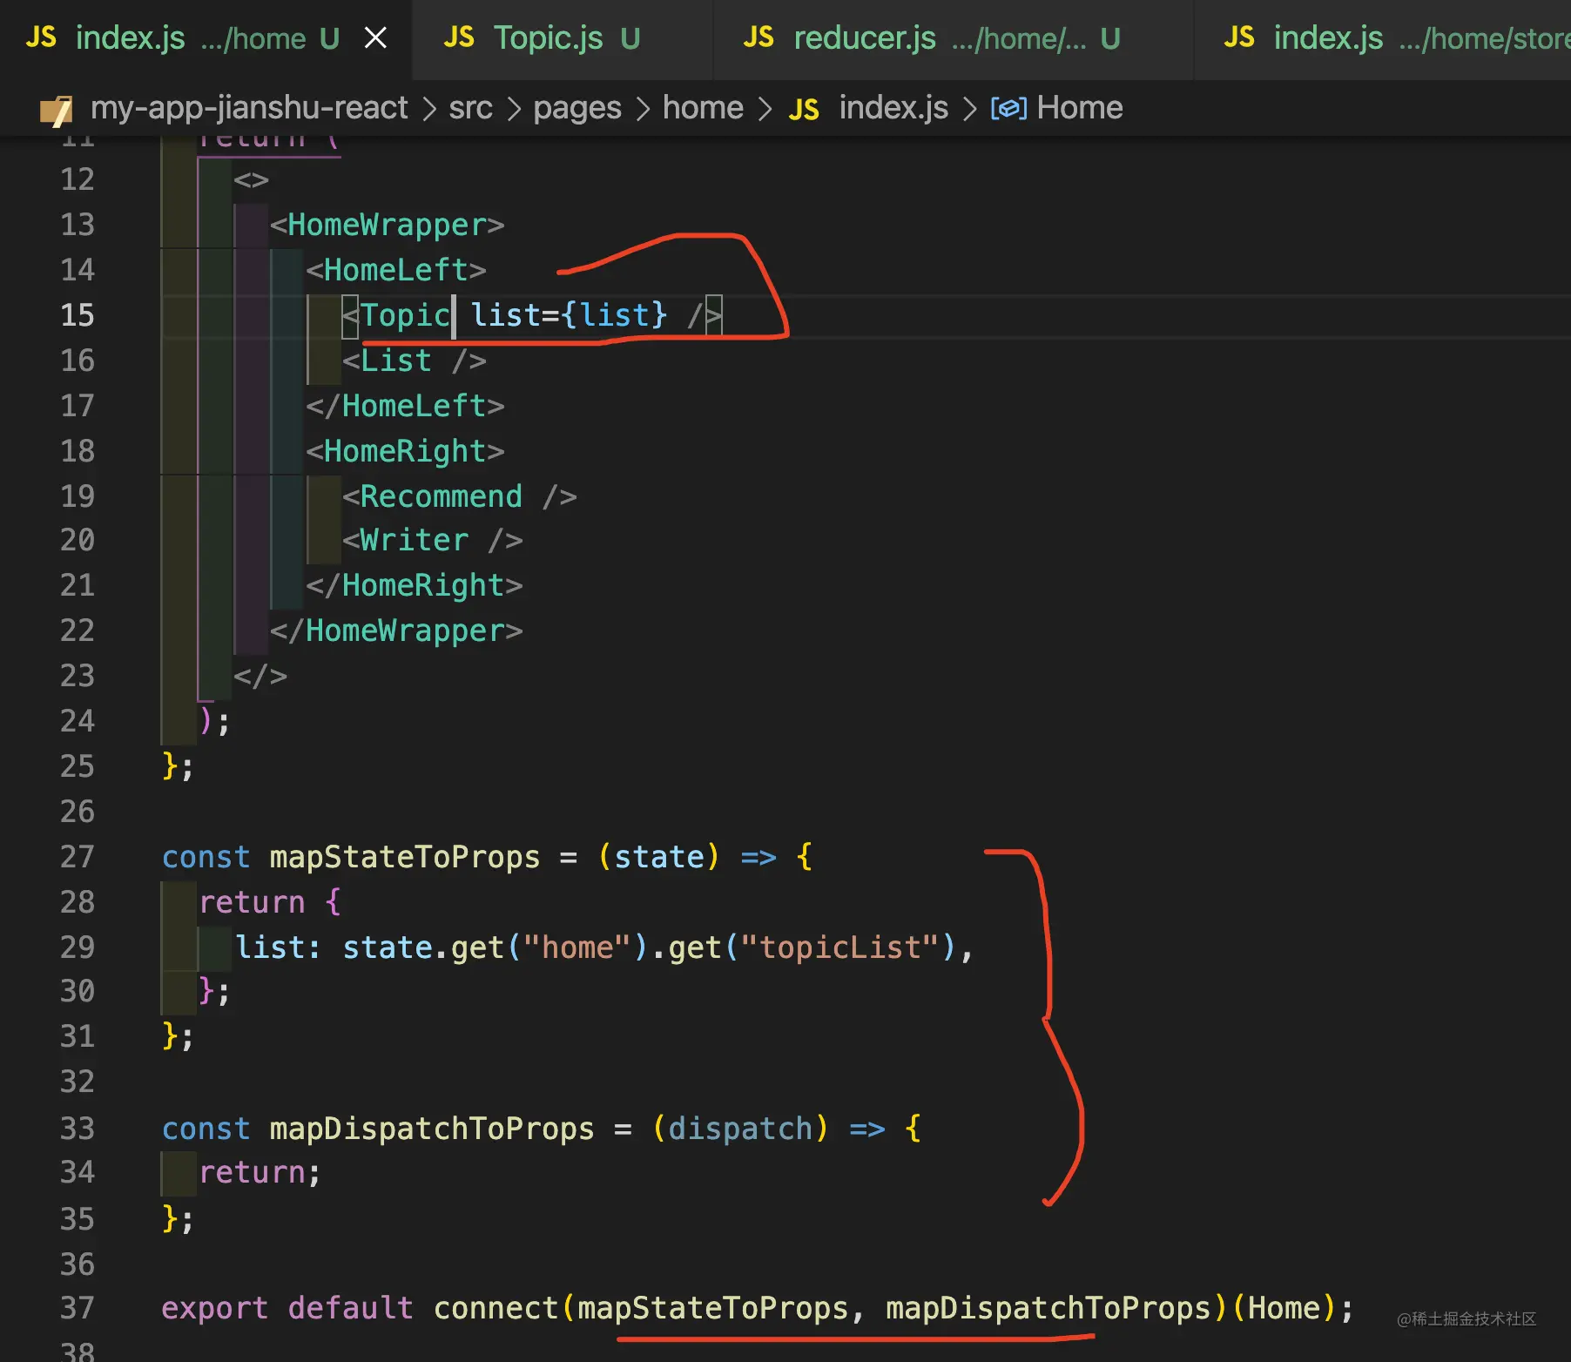Click the HomeLeft opening tag
The height and width of the screenshot is (1362, 1571).
point(396,270)
